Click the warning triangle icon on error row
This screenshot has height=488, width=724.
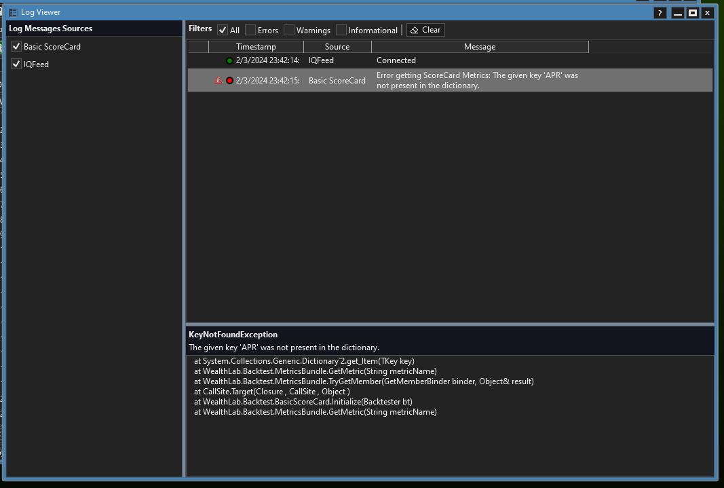click(218, 81)
